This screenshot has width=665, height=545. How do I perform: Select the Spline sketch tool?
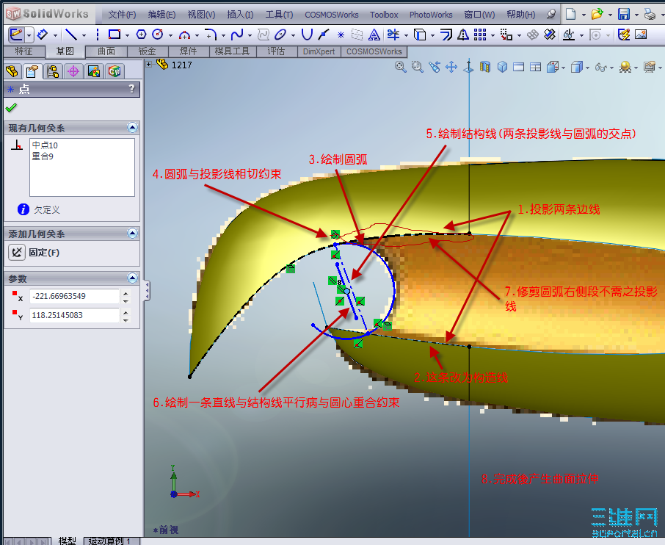237,35
